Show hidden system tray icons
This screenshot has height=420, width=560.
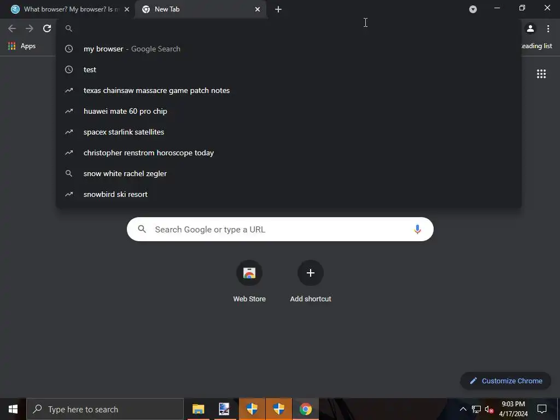(x=463, y=409)
